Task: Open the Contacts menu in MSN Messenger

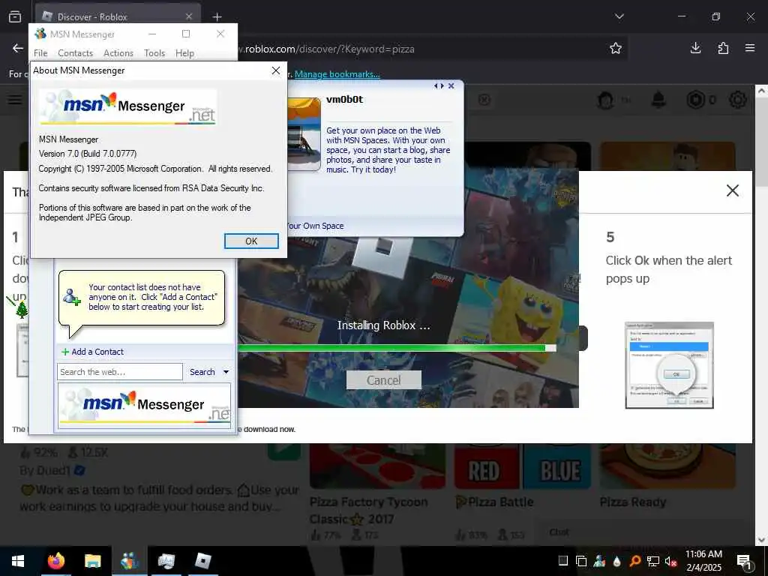Action: [x=76, y=53]
